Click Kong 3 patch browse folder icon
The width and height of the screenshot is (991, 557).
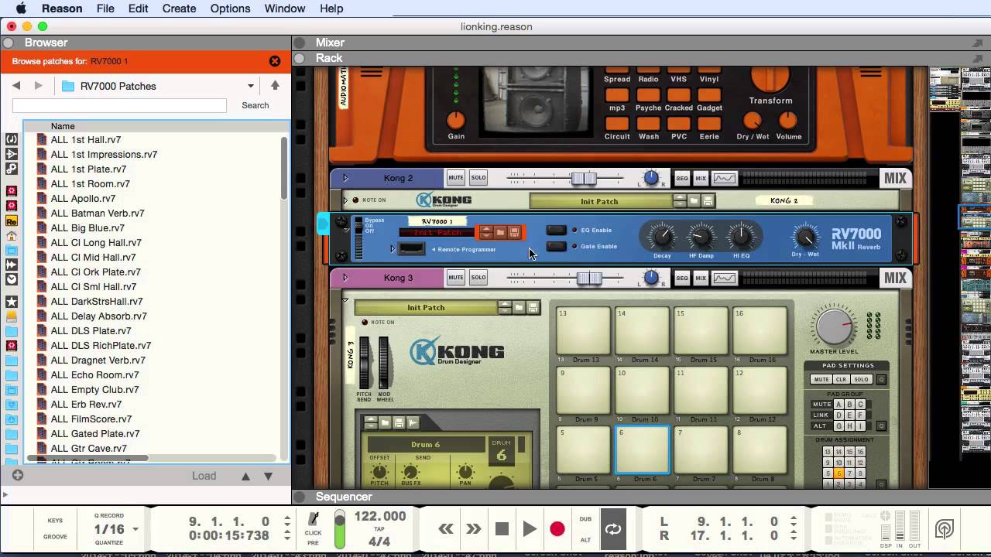coord(520,307)
